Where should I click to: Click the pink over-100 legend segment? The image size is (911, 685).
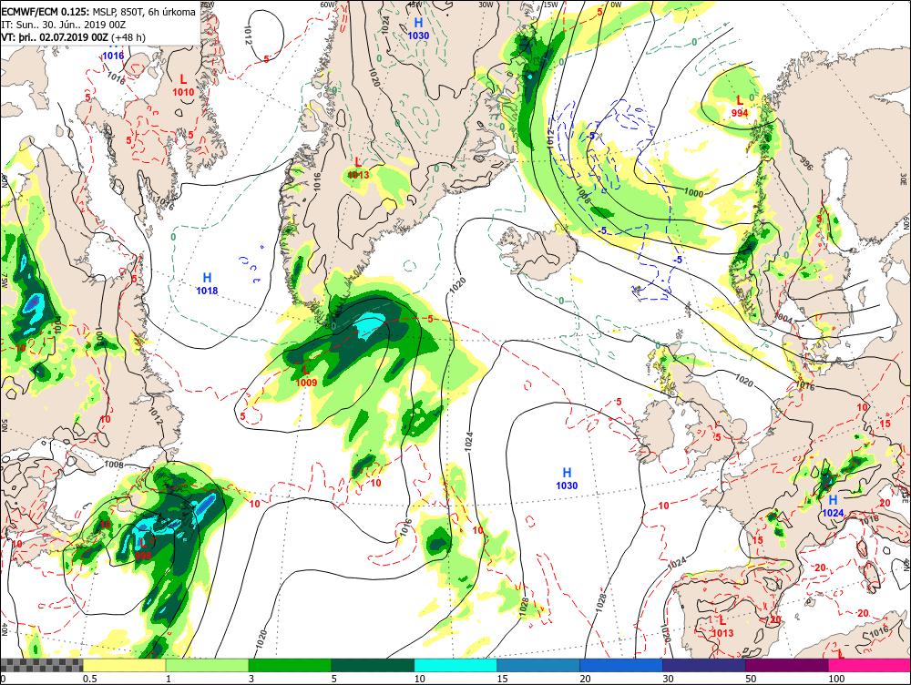click(869, 665)
